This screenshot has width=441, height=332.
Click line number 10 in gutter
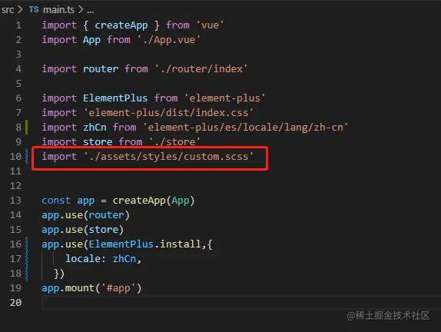(x=15, y=157)
